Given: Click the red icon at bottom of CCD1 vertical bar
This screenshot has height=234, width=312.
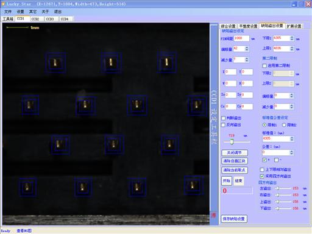Looking at the screenshot, I should click(x=213, y=215).
